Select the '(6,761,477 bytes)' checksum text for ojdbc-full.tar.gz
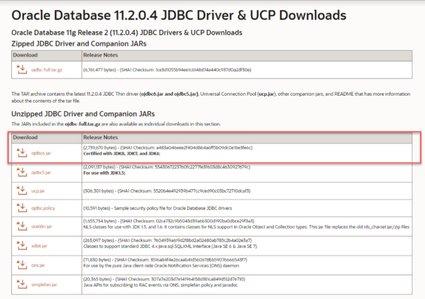Image resolution: width=425 pixels, height=299 pixels. tap(167, 70)
